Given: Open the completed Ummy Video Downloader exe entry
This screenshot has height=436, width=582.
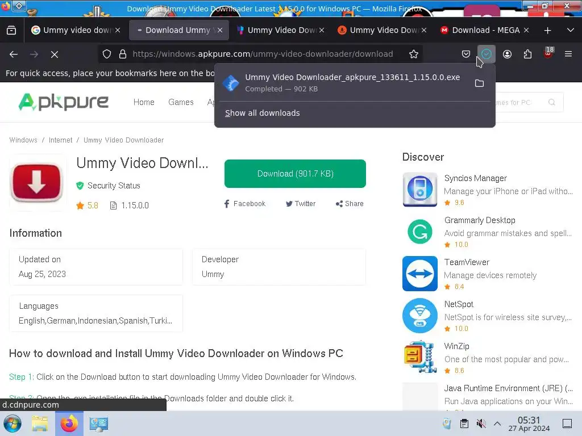Looking at the screenshot, I should (342, 83).
